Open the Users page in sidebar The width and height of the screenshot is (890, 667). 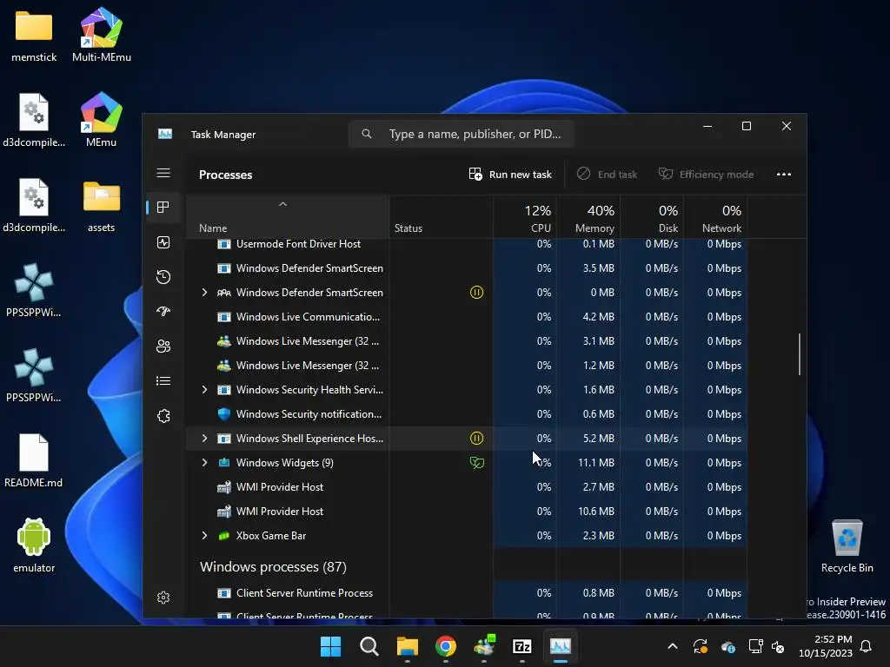(x=163, y=346)
